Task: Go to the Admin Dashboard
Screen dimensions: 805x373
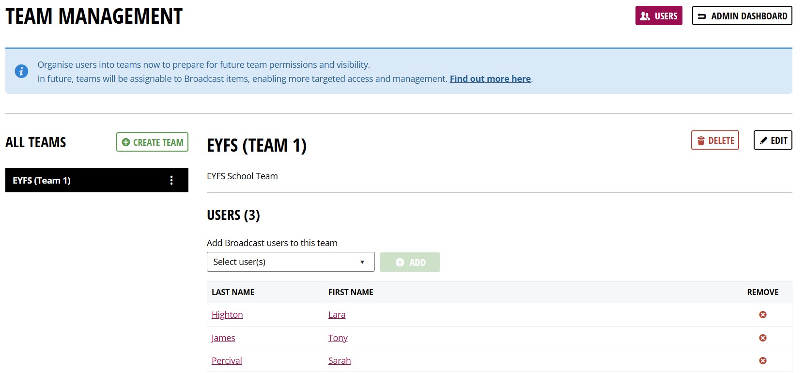Action: click(x=742, y=16)
